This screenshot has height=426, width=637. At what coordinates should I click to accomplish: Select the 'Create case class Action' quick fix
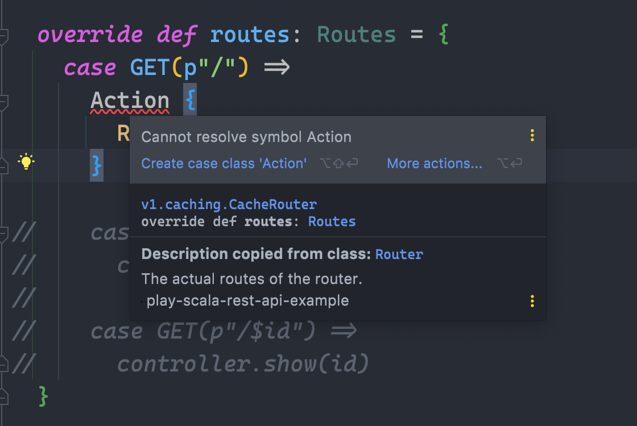coord(224,164)
